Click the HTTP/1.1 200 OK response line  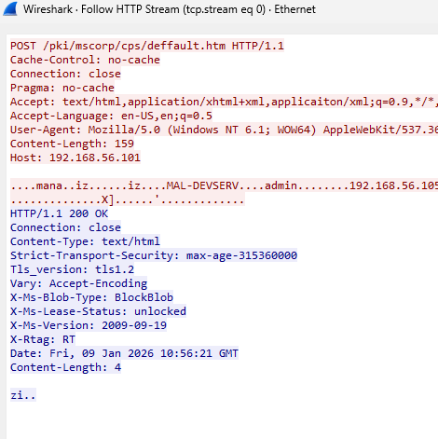[59, 213]
